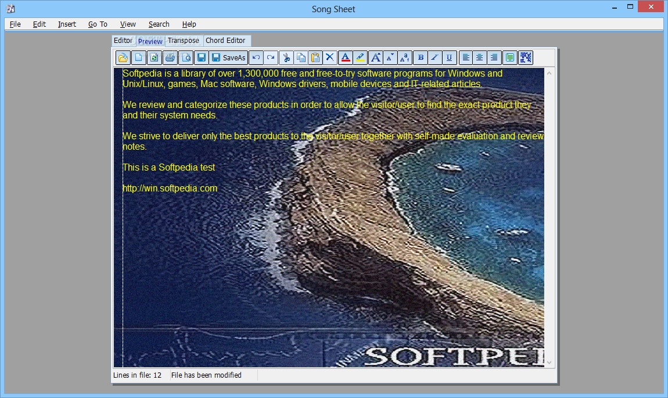
Task: Align text to the left
Action: [466, 57]
